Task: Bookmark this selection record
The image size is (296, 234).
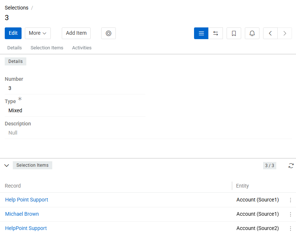Action: pyautogui.click(x=234, y=33)
